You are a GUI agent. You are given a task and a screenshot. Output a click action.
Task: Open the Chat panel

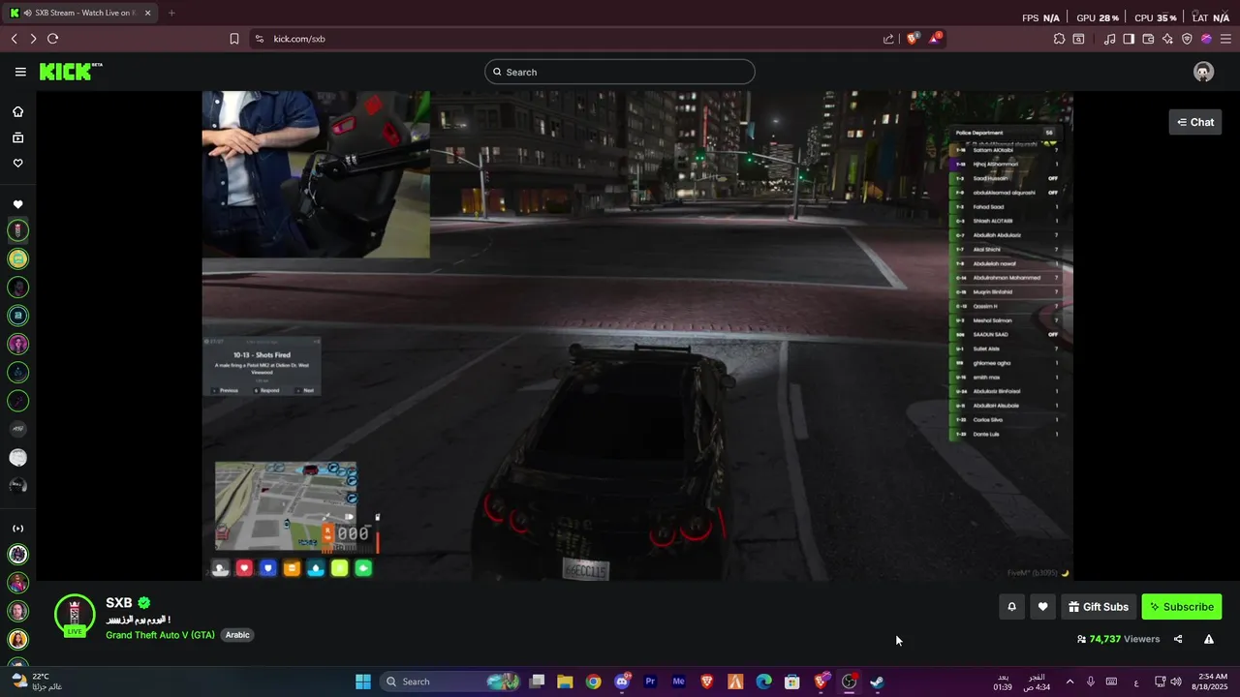pos(1195,122)
